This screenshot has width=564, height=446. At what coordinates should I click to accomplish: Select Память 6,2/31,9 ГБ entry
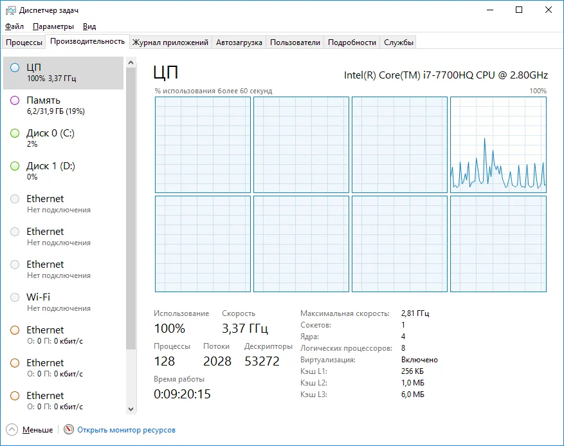point(63,106)
